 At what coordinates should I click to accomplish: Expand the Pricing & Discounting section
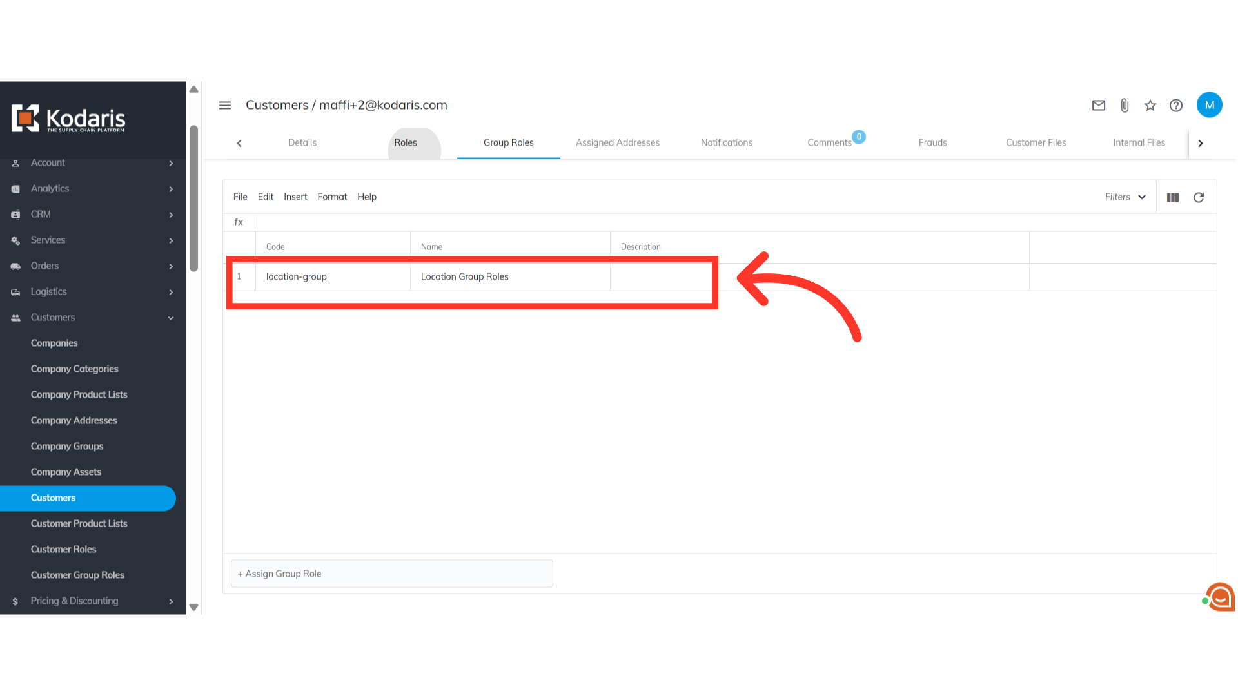[x=171, y=601]
